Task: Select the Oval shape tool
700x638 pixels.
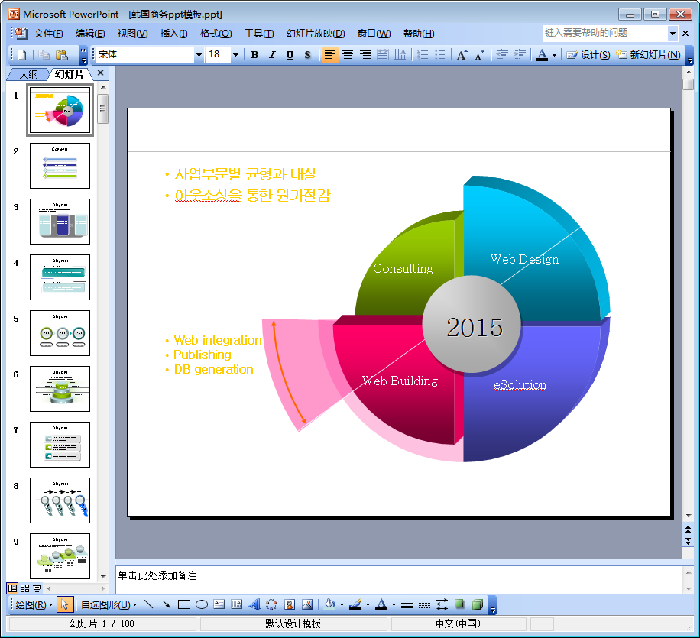Action: click(x=202, y=604)
